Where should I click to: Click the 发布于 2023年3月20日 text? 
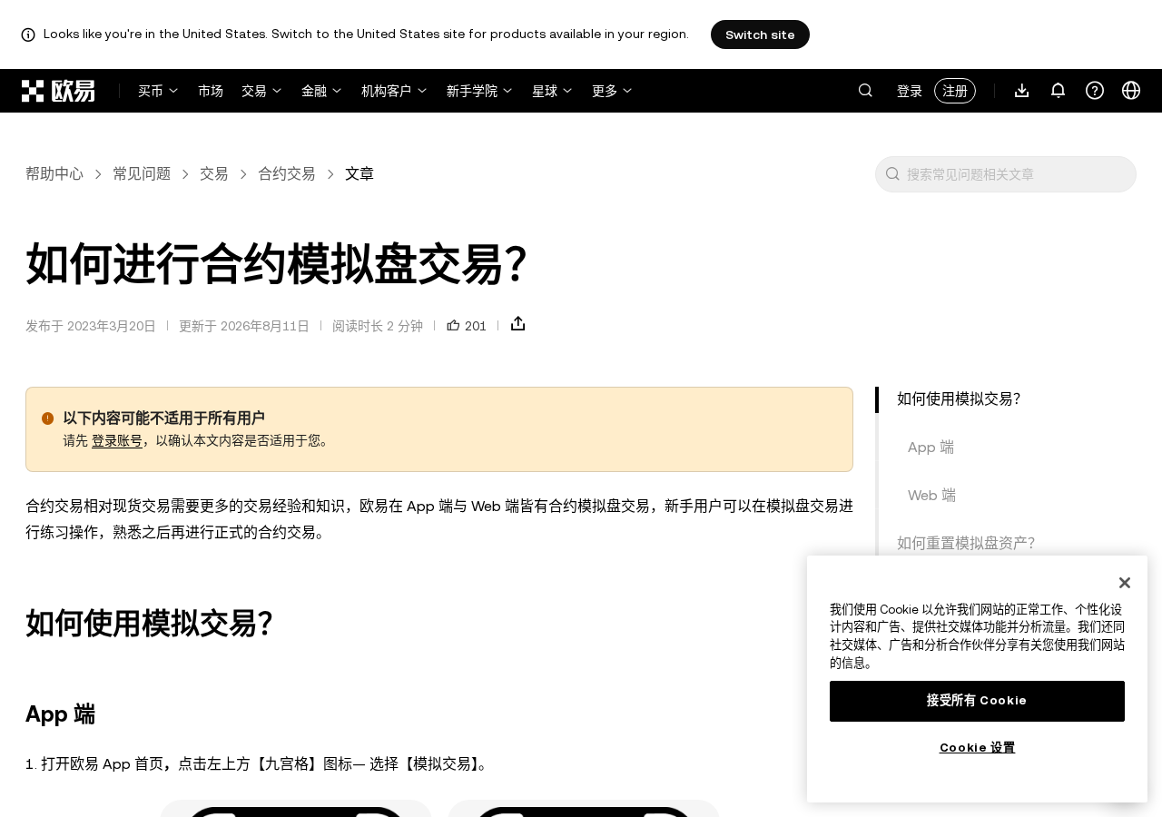tap(91, 326)
